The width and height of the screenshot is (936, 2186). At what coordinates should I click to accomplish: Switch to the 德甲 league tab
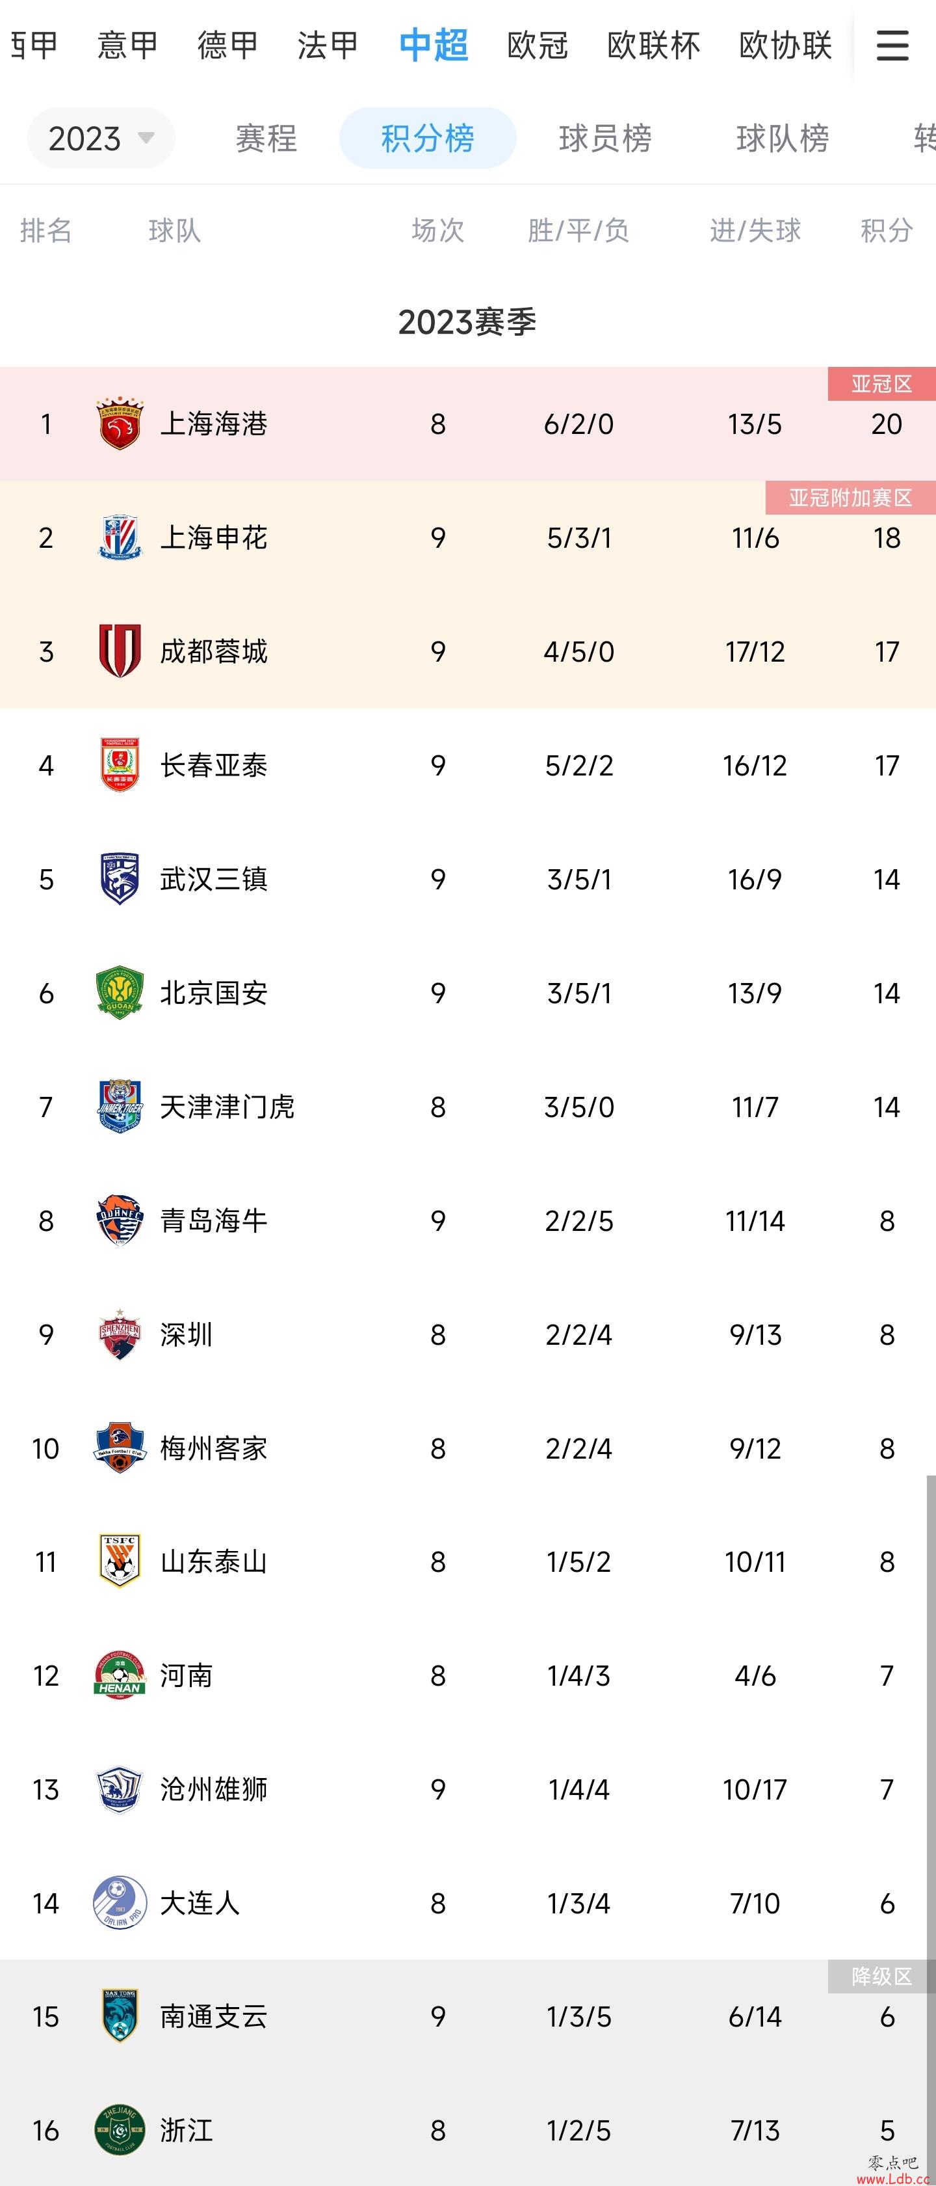click(227, 45)
